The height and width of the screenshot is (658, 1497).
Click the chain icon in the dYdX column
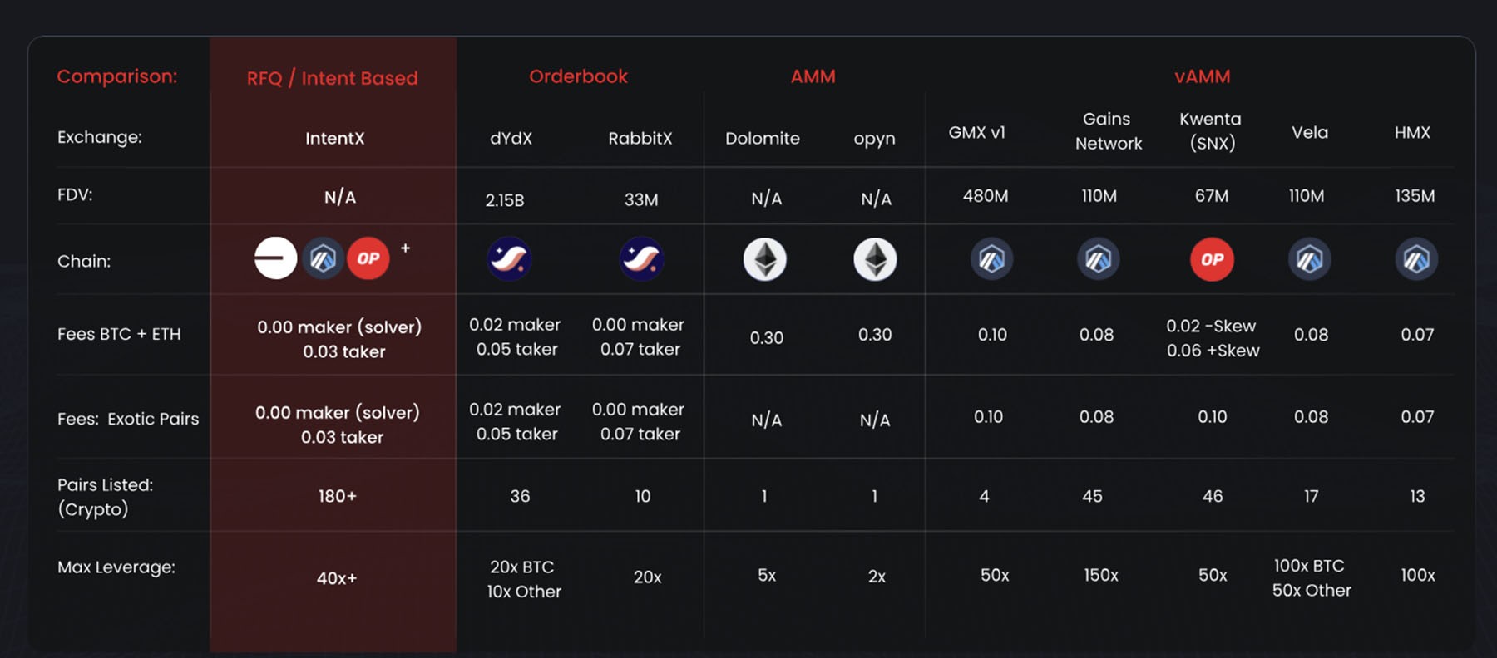(x=509, y=258)
